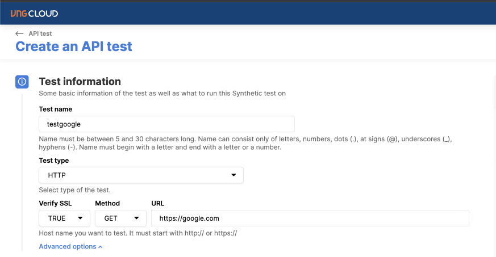The width and height of the screenshot is (496, 257).
Task: Click the Test type label
Action: [54, 161]
